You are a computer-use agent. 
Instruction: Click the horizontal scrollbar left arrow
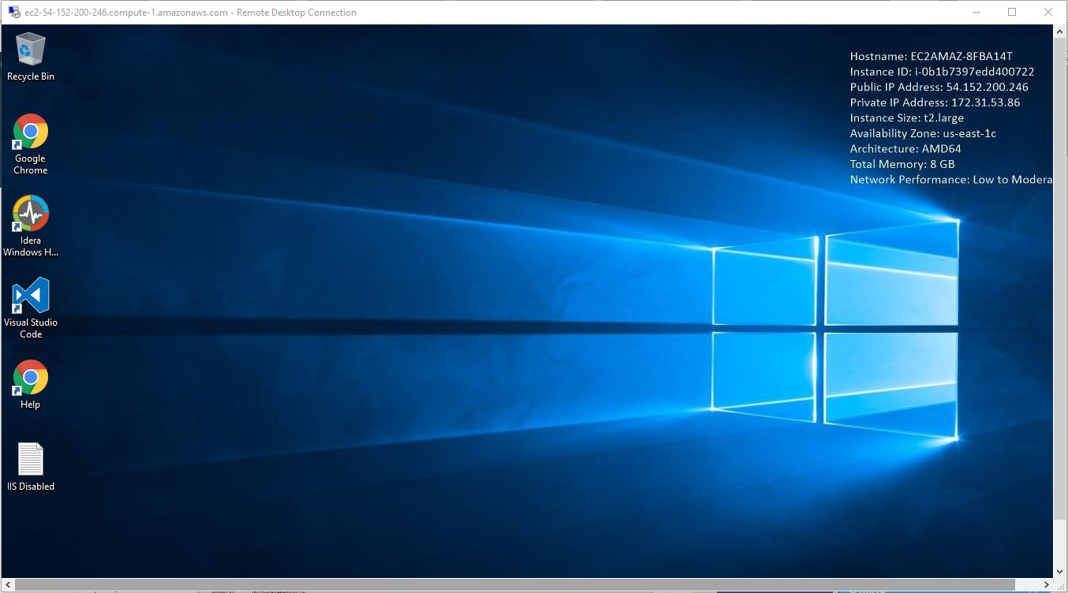point(8,585)
